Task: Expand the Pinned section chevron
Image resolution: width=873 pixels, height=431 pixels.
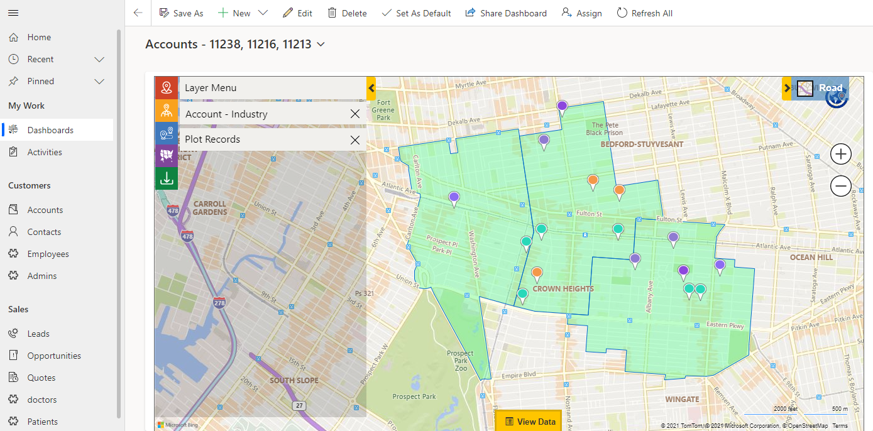Action: coord(99,81)
